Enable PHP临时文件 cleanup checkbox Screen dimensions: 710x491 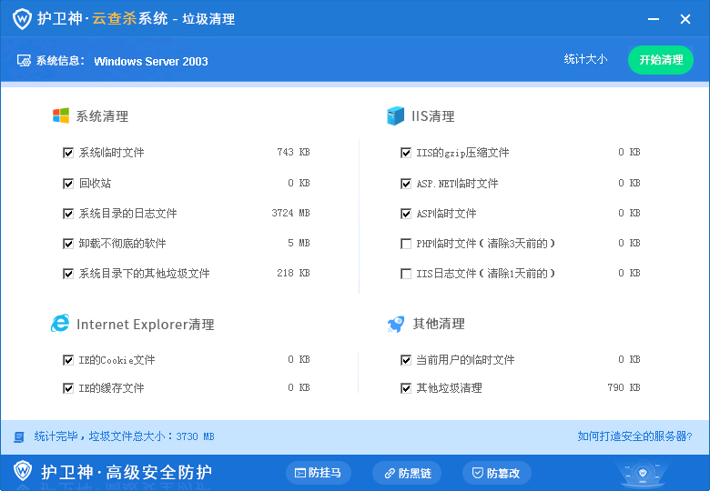coord(406,244)
